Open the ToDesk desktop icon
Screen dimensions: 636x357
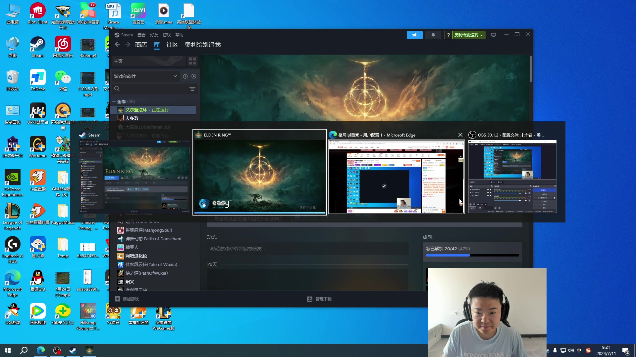pos(37,80)
